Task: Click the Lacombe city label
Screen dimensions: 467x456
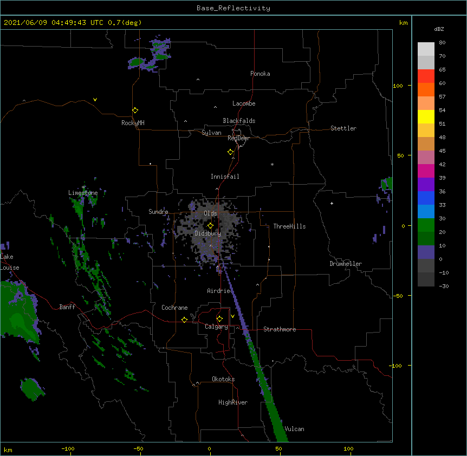Action: (244, 103)
